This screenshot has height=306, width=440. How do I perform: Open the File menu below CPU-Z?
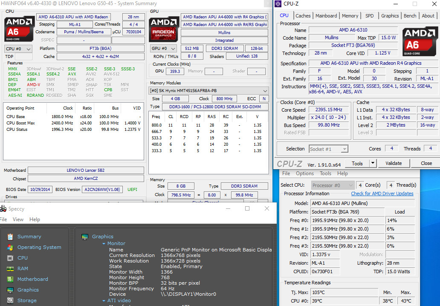pyautogui.click(x=286, y=173)
